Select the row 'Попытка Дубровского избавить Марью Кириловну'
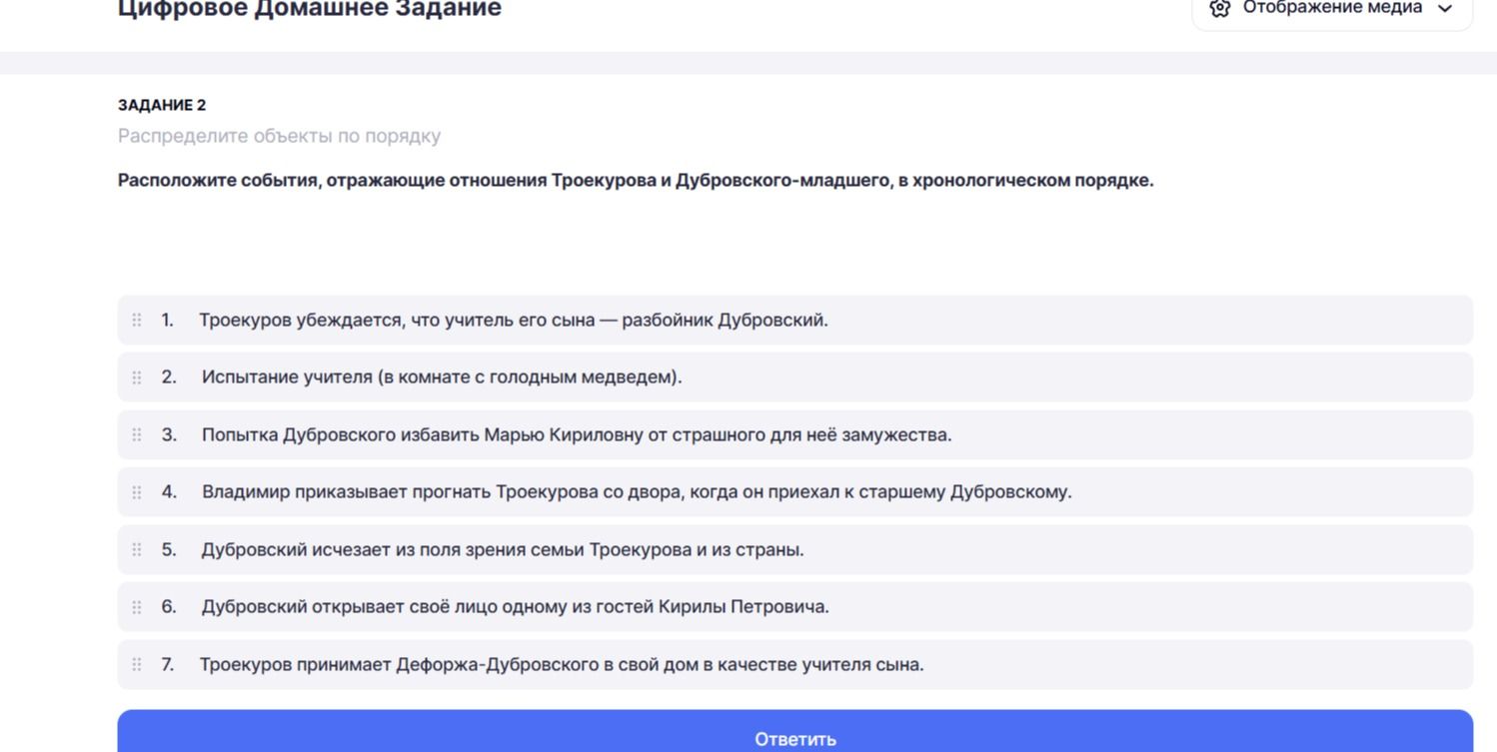This screenshot has width=1497, height=752. [795, 435]
